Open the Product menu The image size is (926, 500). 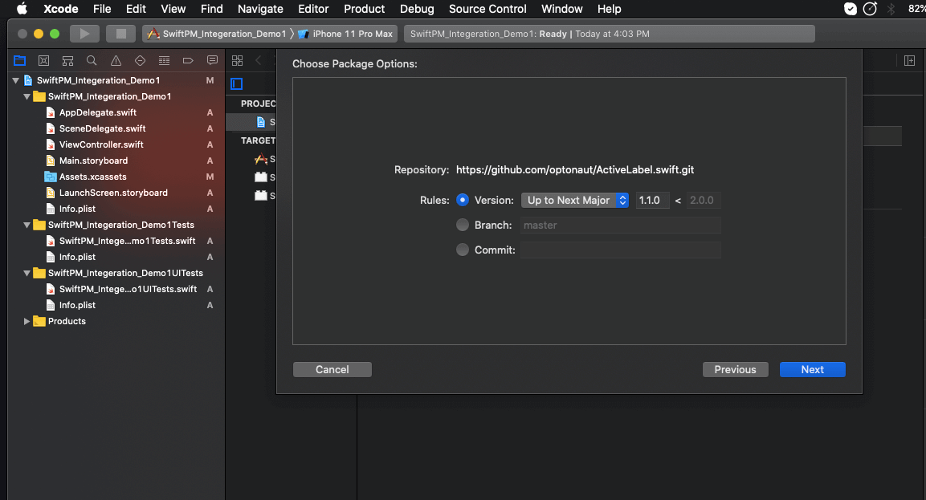[x=365, y=9]
